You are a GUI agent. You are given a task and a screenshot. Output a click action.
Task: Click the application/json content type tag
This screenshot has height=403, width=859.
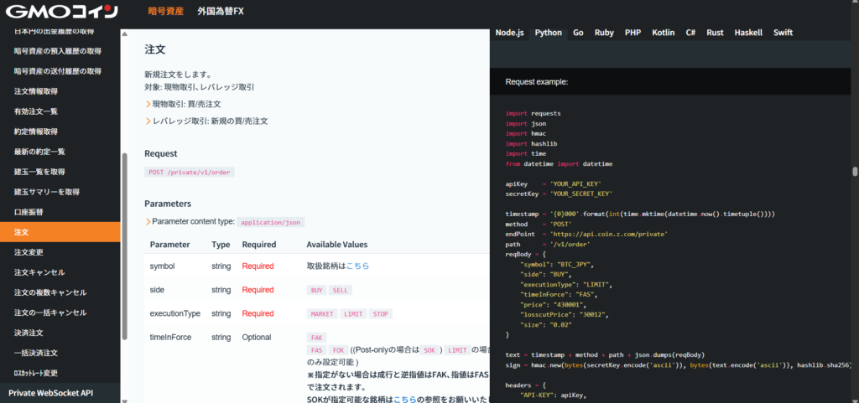click(x=271, y=222)
